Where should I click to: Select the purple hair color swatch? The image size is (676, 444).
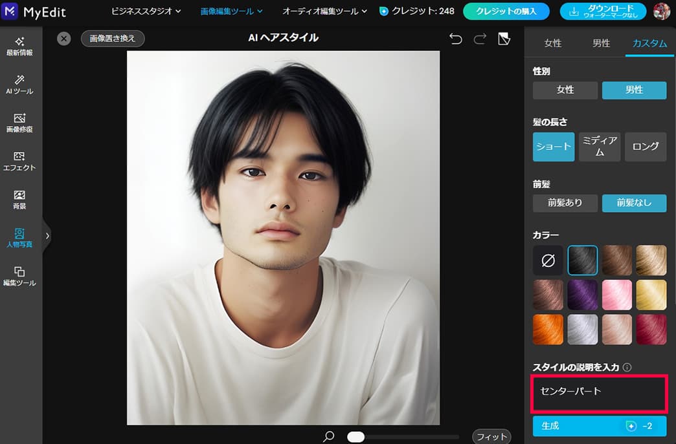(x=582, y=295)
